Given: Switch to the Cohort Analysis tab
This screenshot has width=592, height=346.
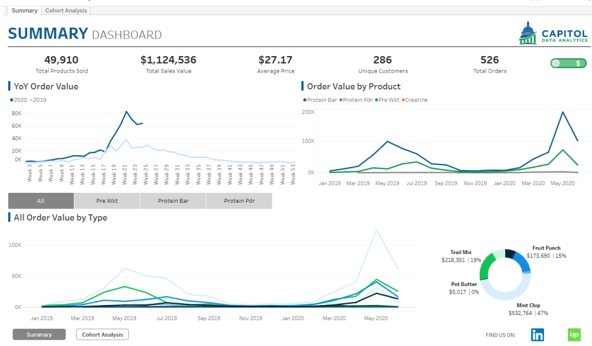Looking at the screenshot, I should 66,10.
